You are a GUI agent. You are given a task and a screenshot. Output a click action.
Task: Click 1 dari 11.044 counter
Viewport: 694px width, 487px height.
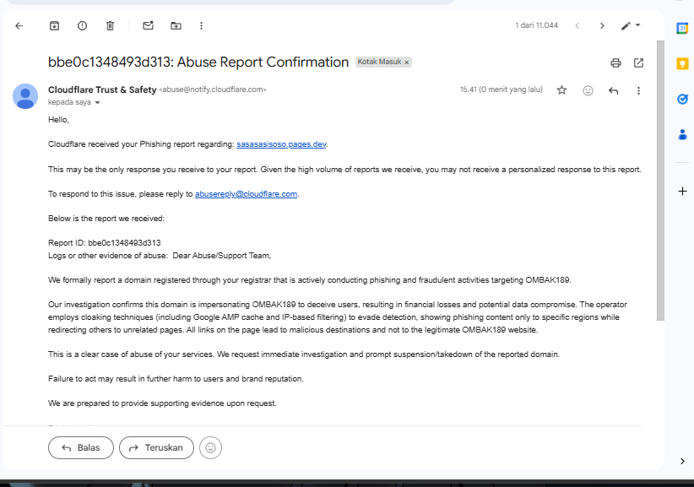pos(536,25)
